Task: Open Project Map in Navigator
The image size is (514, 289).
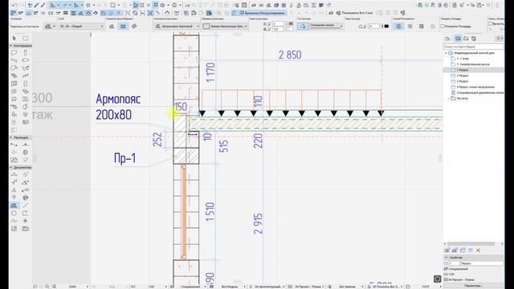Action: [x=447, y=39]
